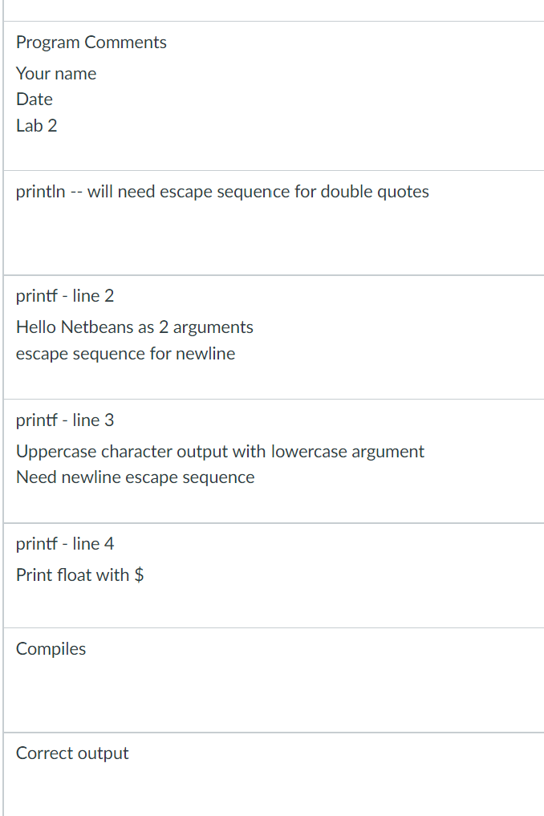Select the println escape sequence criterion
This screenshot has height=816, width=544.
[222, 192]
